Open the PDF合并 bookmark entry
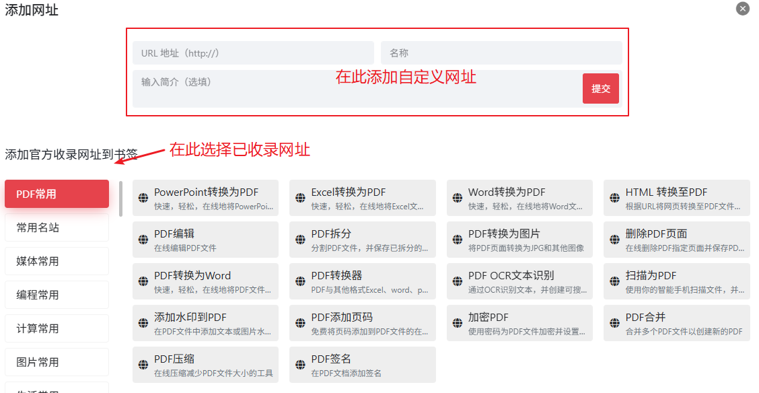759x393 pixels. (x=676, y=323)
